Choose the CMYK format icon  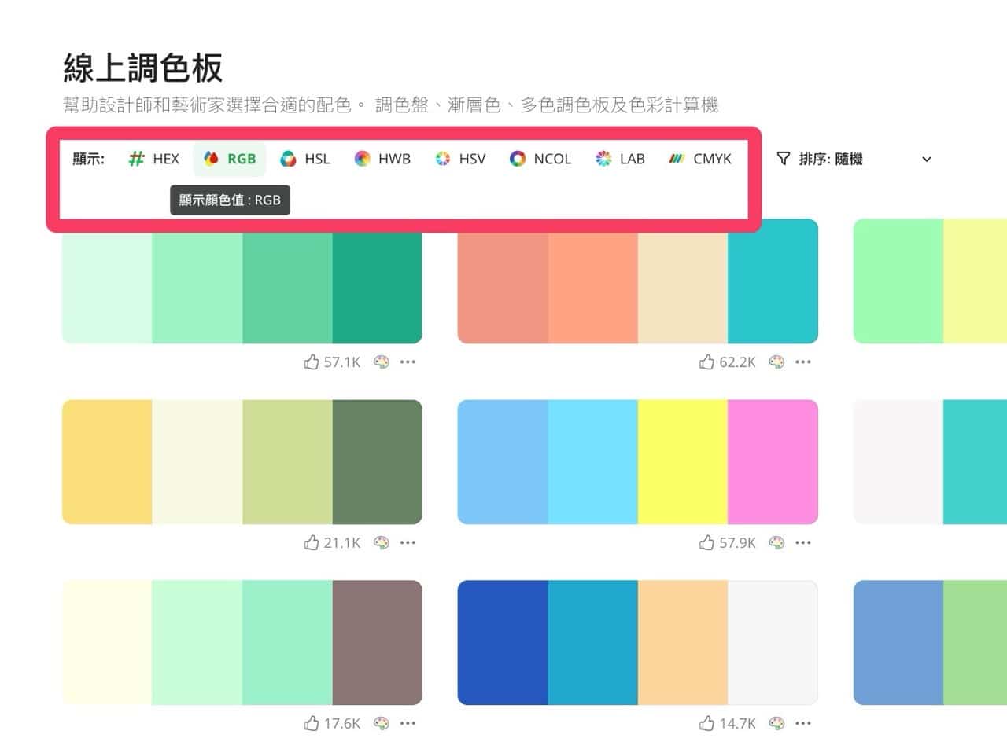click(x=676, y=159)
